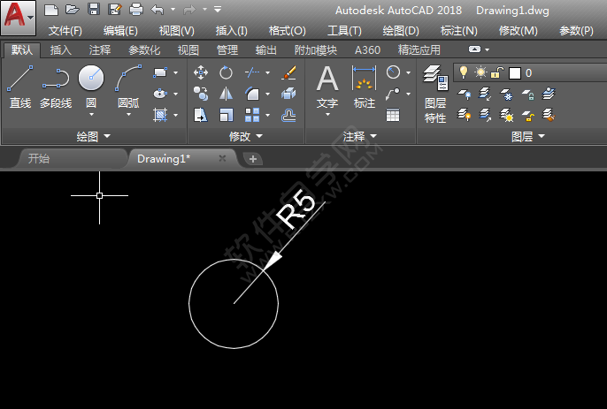Expand the Annotation (注释) panel

pyautogui.click(x=359, y=136)
